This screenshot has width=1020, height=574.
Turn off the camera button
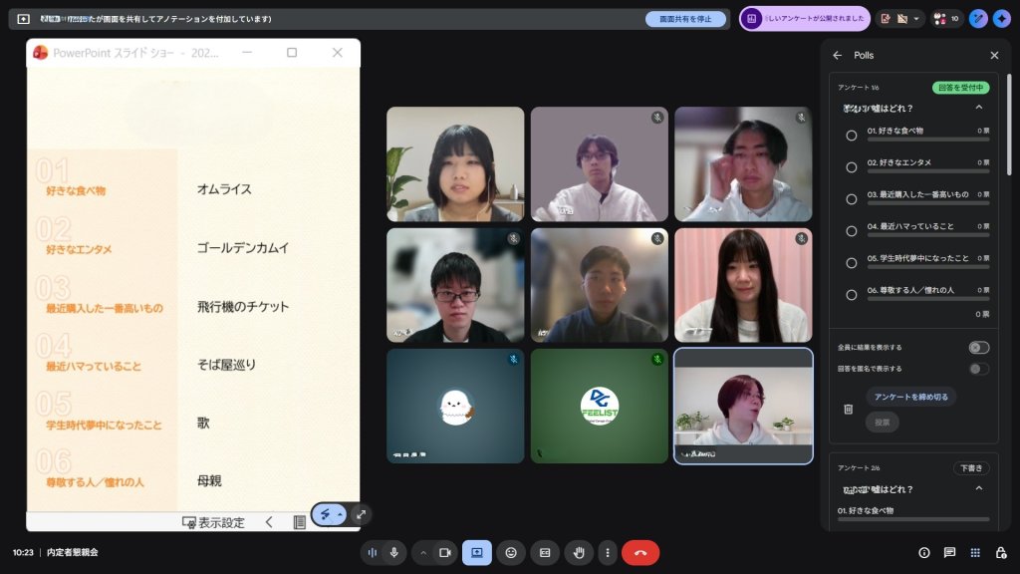[445, 553]
